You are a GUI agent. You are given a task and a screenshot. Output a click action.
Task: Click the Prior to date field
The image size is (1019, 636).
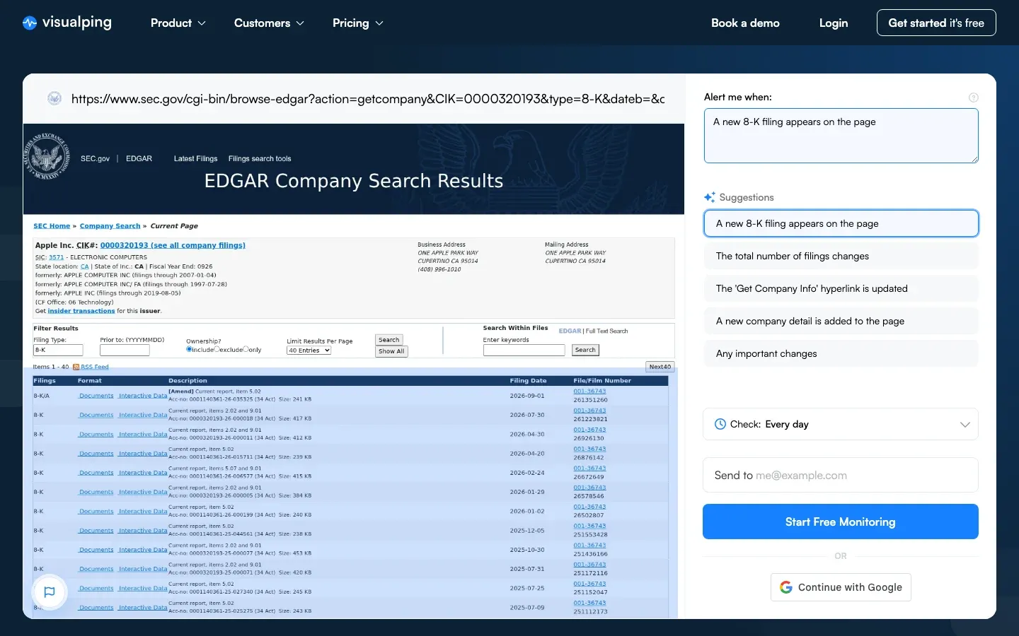(x=125, y=350)
